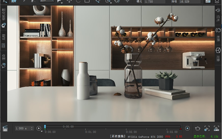222x139 pixels.
Task: Open the 灯光 lights panel bulb icon
Action: click(x=218, y=10)
